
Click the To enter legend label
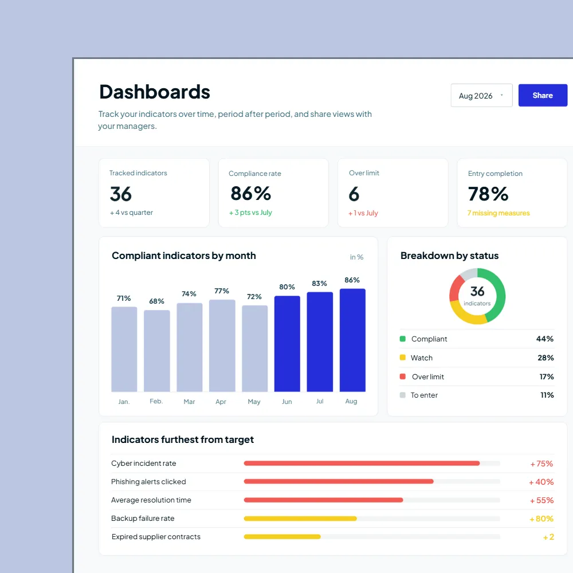(424, 395)
